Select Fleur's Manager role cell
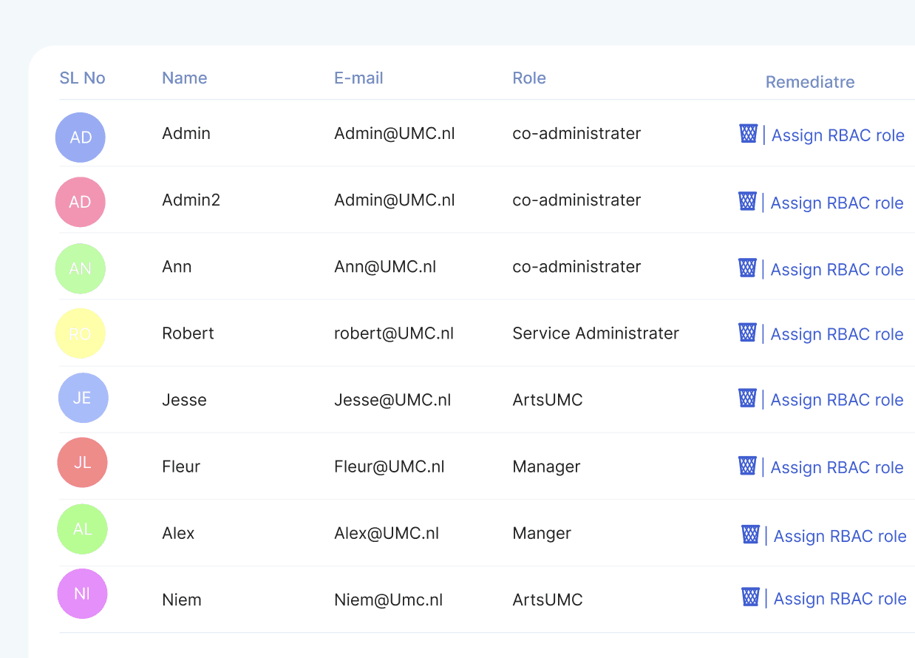 [x=547, y=467]
